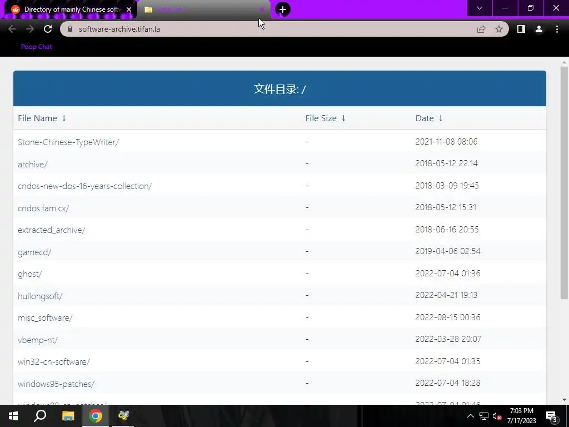
Task: Open the muted volume tray icon
Action: pyautogui.click(x=497, y=416)
